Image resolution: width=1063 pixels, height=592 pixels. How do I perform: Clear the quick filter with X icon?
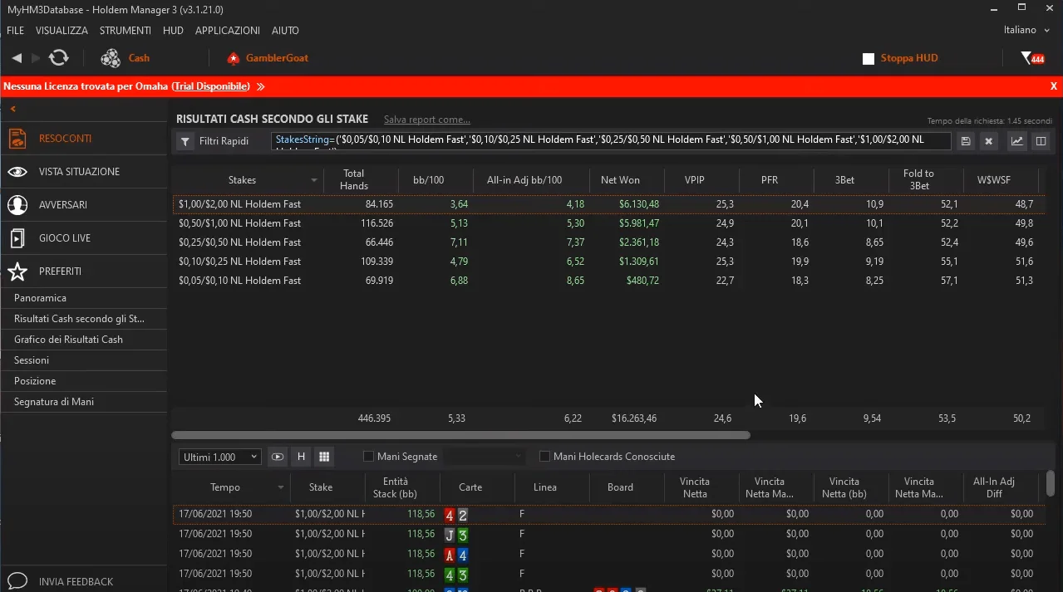click(x=988, y=141)
